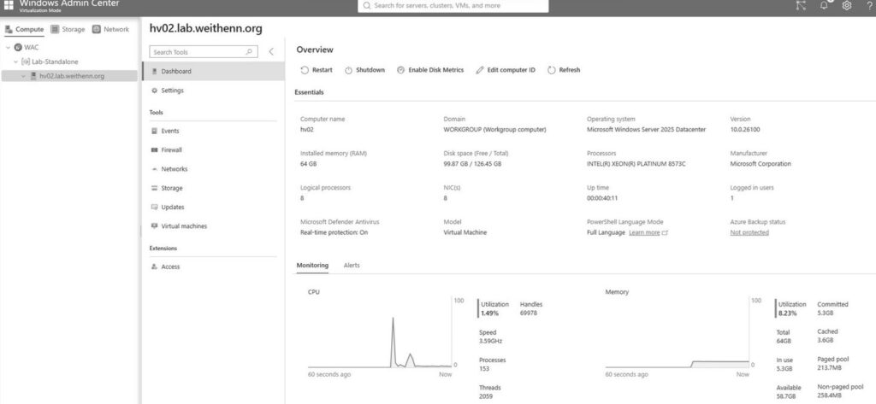Click the Dashboard icon in tools list
This screenshot has height=404, width=876.
[155, 72]
